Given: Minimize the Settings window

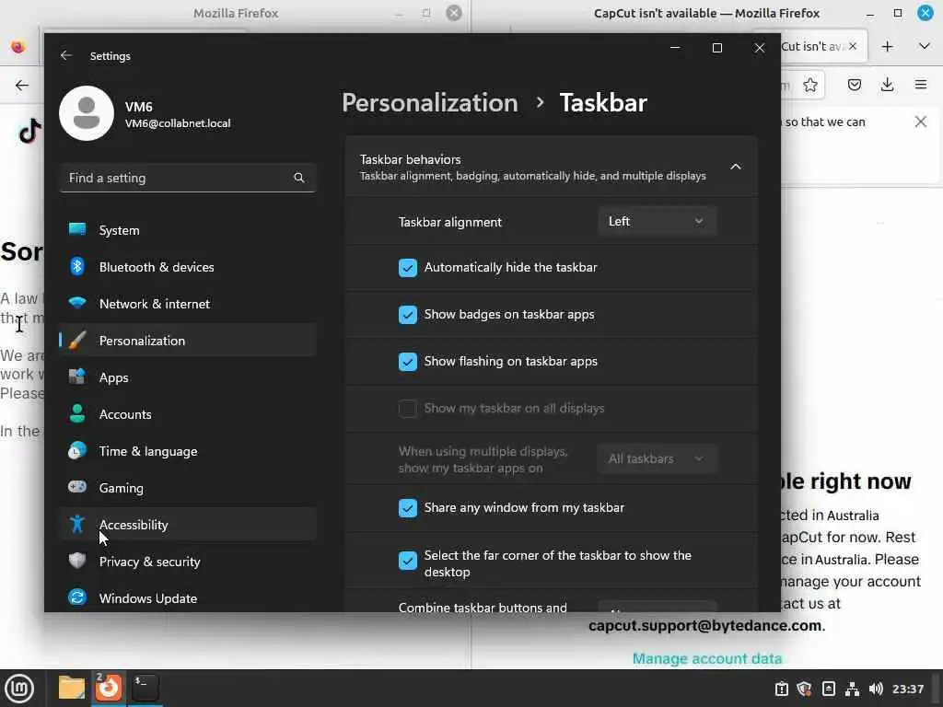Looking at the screenshot, I should tap(675, 48).
